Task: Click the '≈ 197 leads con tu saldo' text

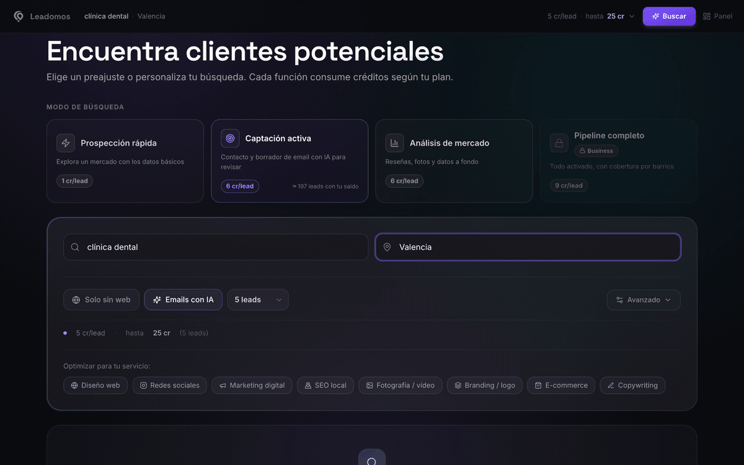Action: coord(325,186)
